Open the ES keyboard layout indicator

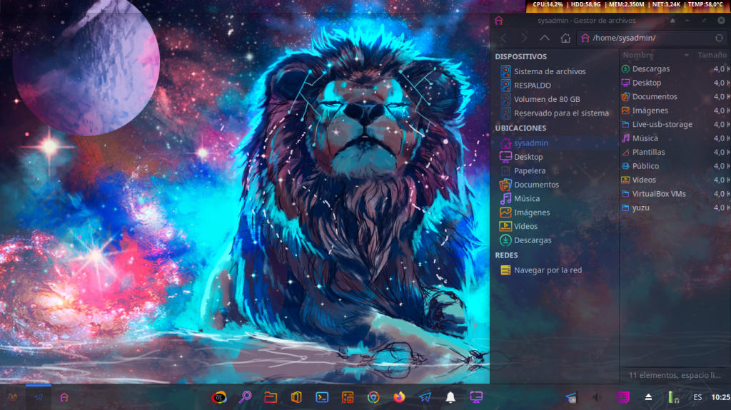tap(697, 397)
